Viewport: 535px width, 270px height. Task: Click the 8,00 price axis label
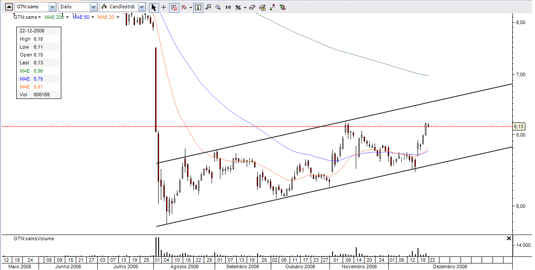[520, 22]
